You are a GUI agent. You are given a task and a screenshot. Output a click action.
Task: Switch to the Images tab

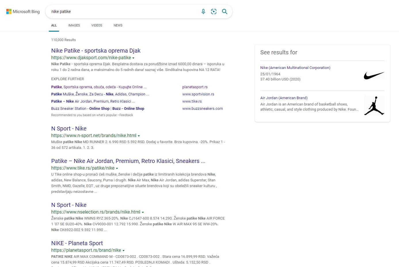point(74,25)
